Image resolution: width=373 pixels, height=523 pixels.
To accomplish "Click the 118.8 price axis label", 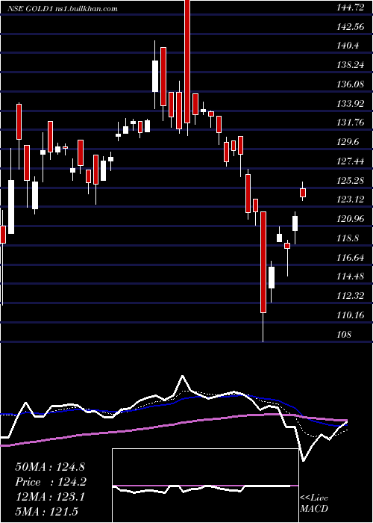I will click(348, 238).
